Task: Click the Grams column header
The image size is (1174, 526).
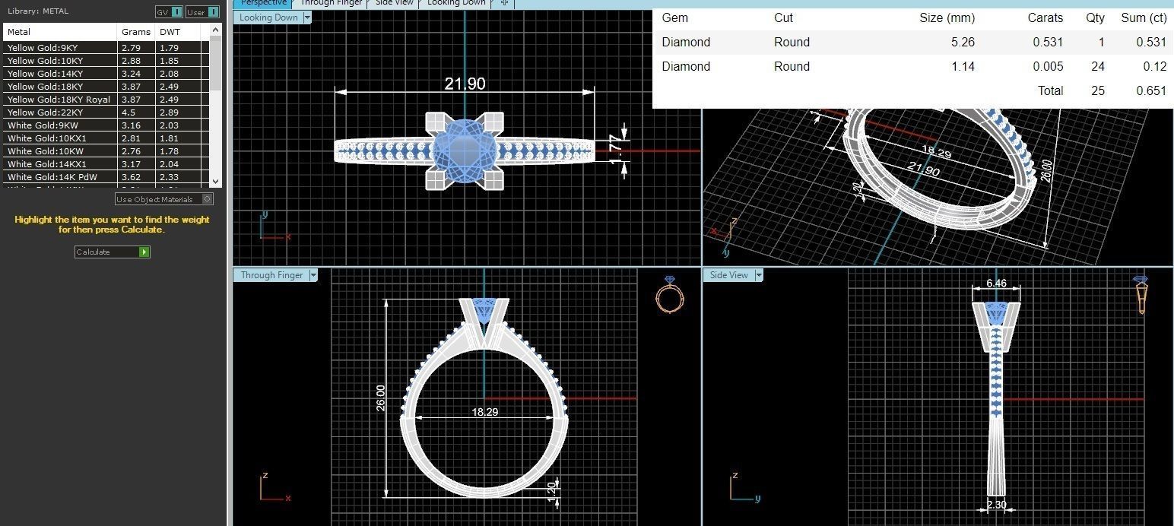Action: click(x=137, y=32)
